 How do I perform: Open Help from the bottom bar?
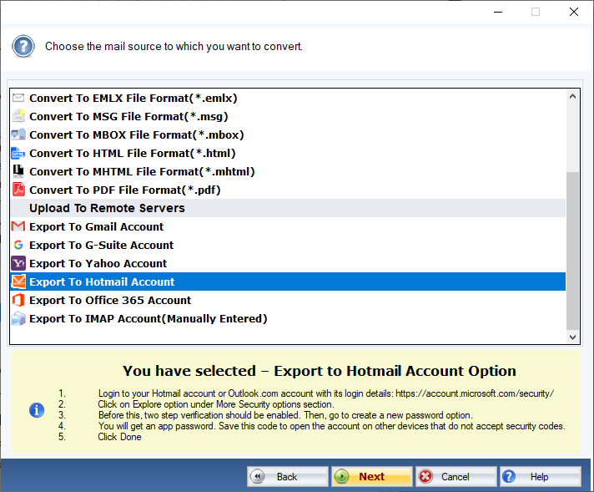pos(541,476)
